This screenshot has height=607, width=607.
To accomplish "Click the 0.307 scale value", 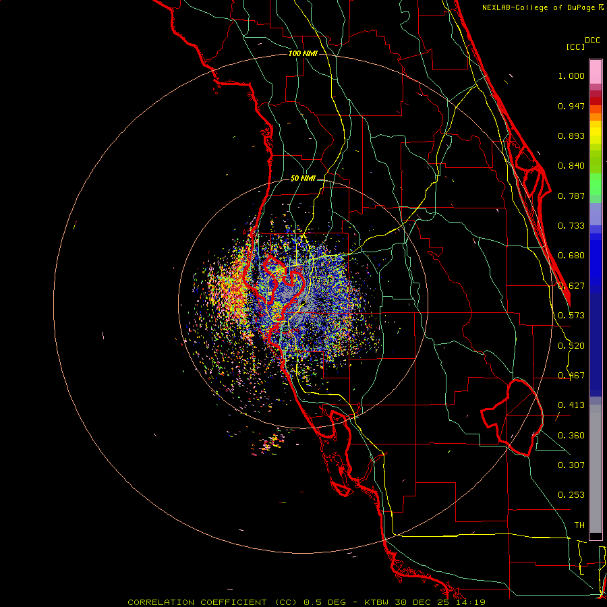I will [x=571, y=465].
